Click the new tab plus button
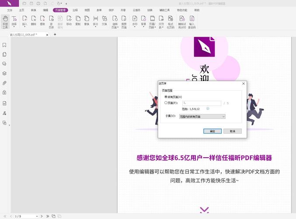This screenshot has width=296, height=219. click(x=55, y=34)
